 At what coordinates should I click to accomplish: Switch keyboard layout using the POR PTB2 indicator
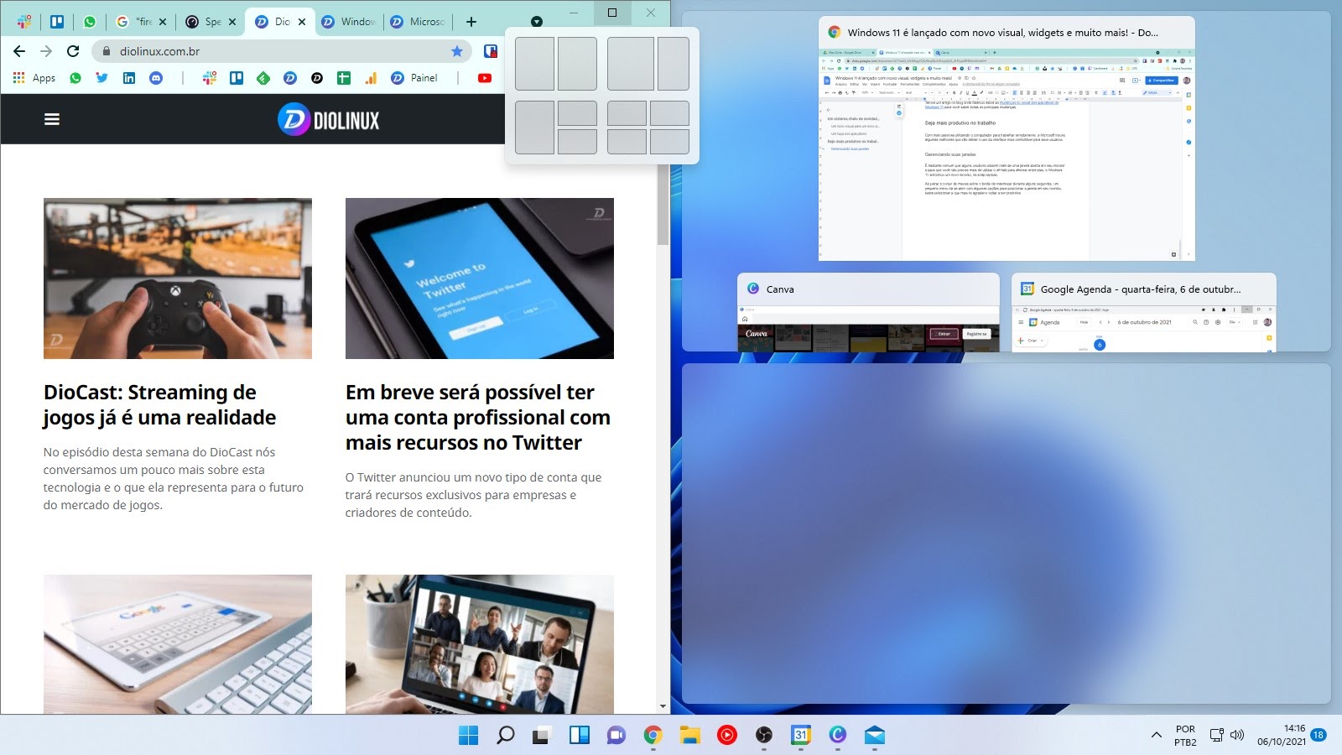(x=1185, y=736)
